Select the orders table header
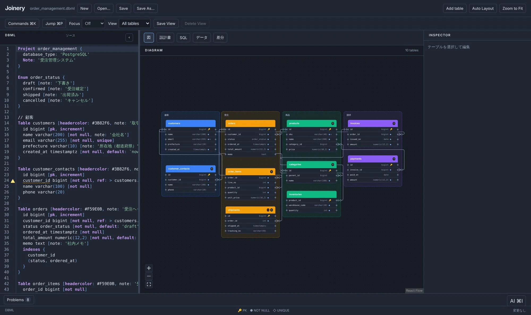 point(250,123)
